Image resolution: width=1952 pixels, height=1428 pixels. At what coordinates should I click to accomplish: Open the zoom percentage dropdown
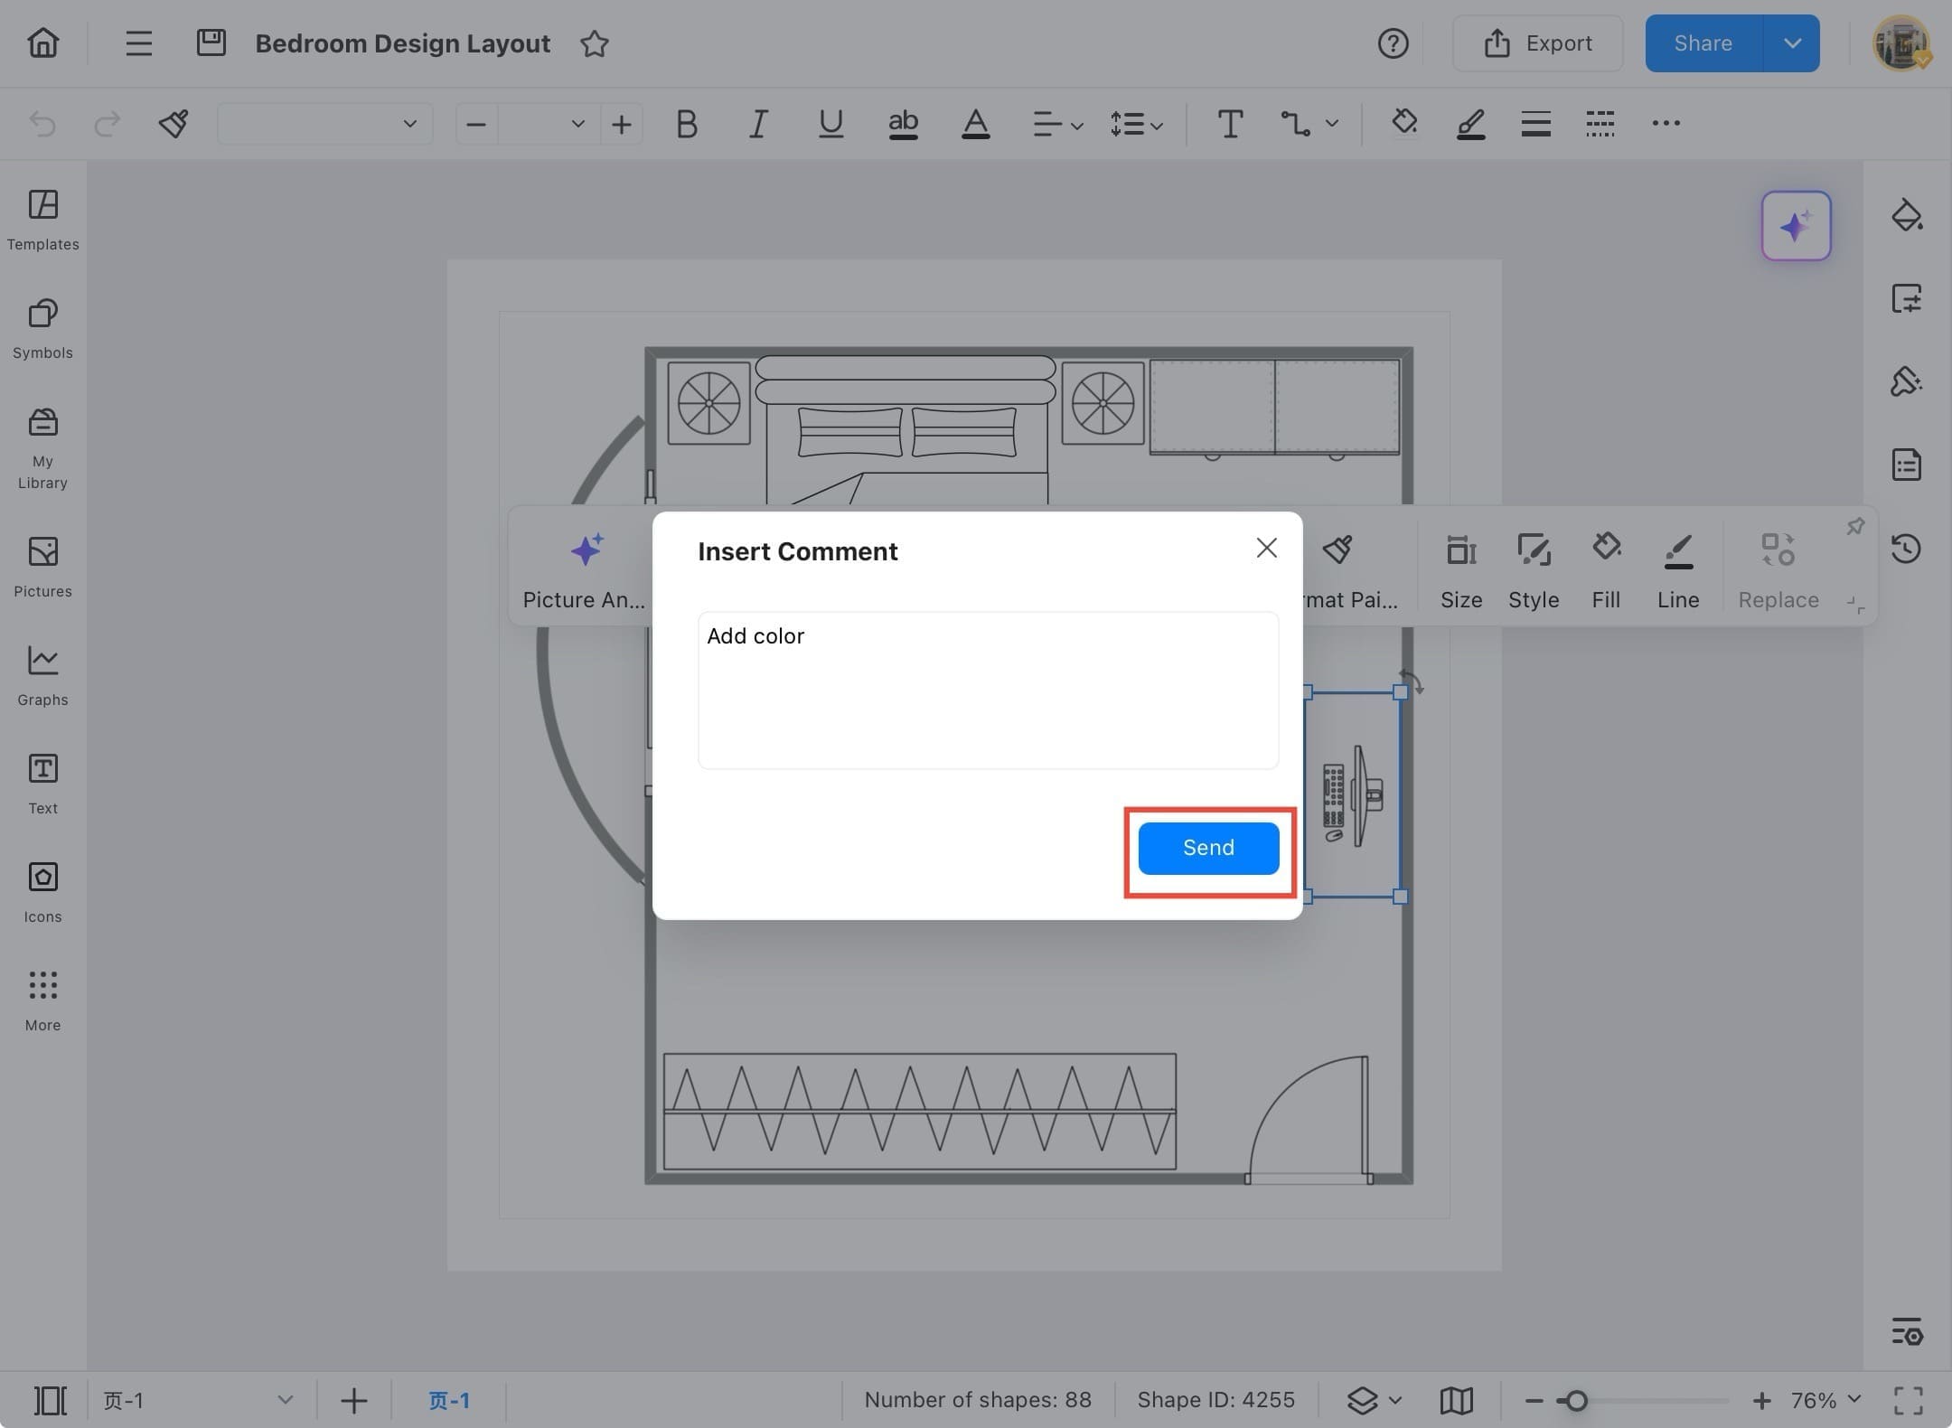click(x=1813, y=1400)
